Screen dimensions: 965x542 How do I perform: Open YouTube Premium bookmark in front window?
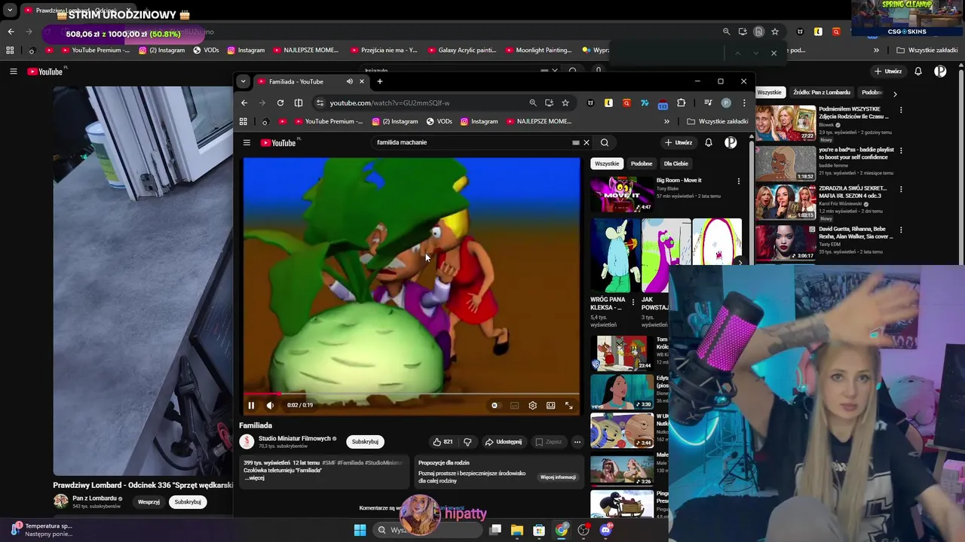tap(328, 121)
